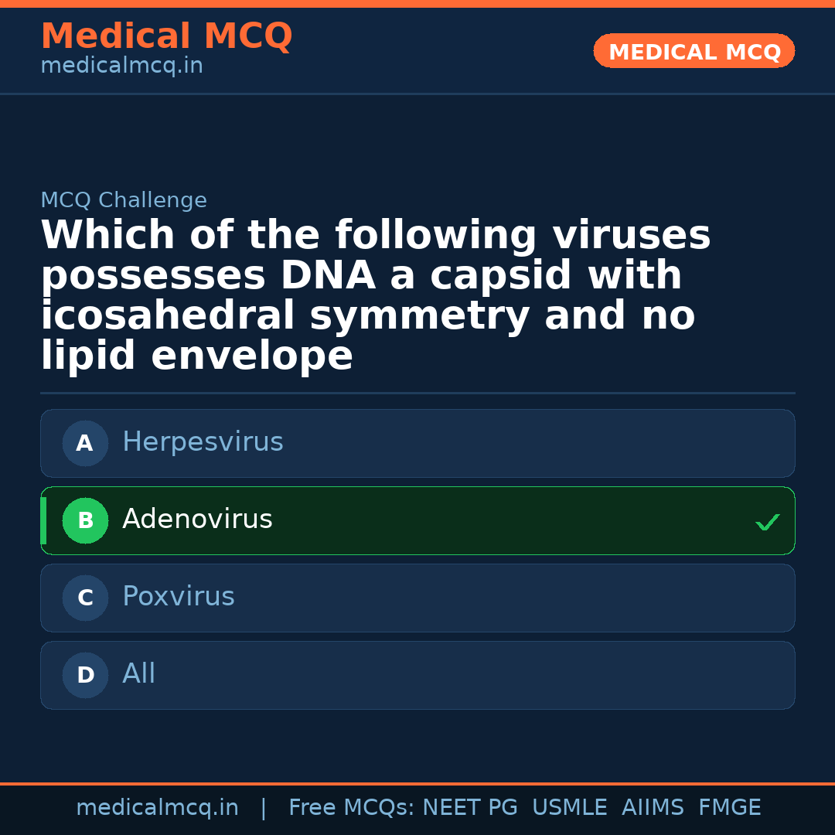Click the green accent bar beside Adenovirus
The width and height of the screenshot is (835, 835).
tap(43, 521)
